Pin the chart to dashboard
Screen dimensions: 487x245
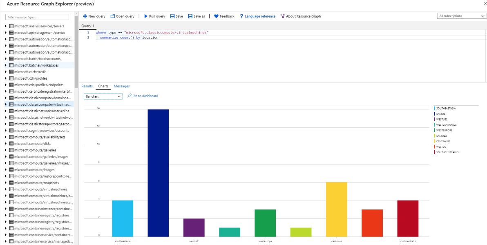click(x=143, y=96)
